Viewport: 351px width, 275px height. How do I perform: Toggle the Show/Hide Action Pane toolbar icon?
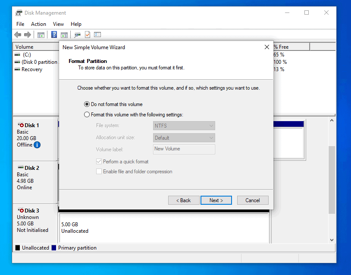click(64, 34)
